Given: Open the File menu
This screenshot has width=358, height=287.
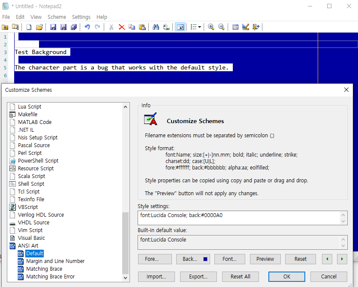Looking at the screenshot, I should pyautogui.click(x=6, y=17).
